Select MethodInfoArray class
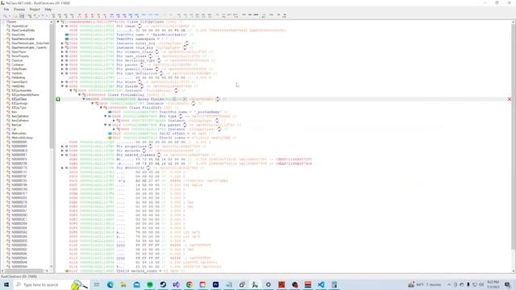Screen dimensions: 516x290 (x=22, y=138)
